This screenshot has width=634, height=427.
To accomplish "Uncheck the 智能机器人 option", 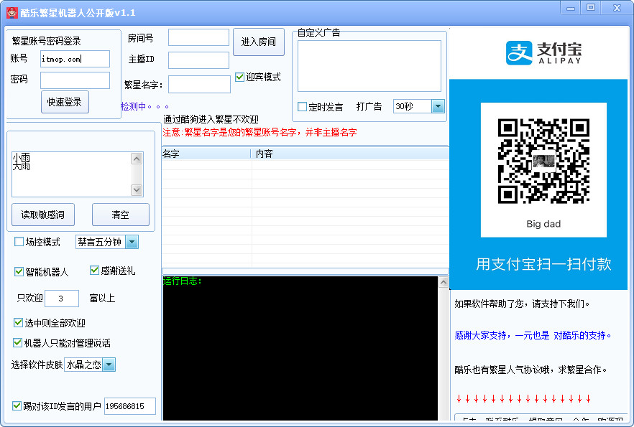I will point(19,271).
